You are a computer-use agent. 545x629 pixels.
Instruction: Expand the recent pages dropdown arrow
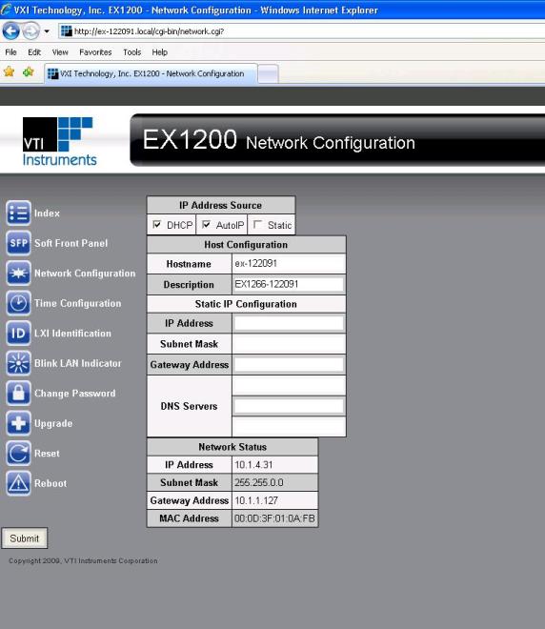coord(47,31)
